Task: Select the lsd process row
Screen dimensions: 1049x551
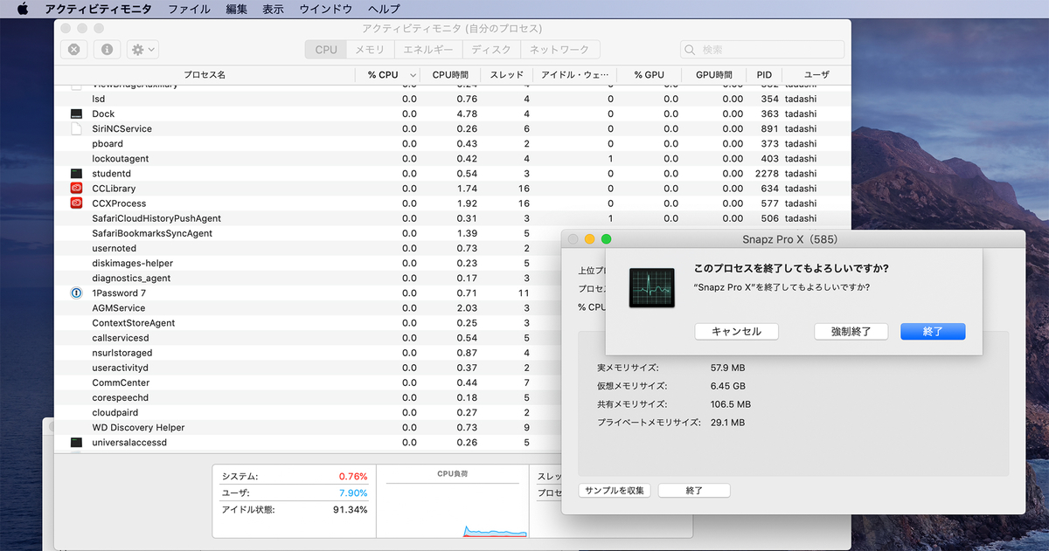Action: pos(452,100)
